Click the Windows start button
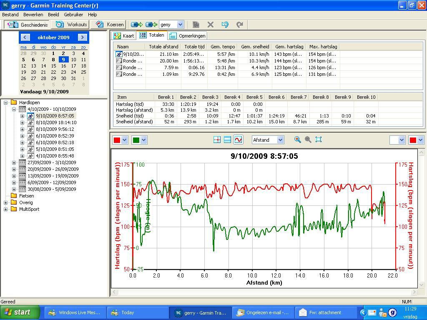Viewport: 427px width, 320px height. (17, 312)
